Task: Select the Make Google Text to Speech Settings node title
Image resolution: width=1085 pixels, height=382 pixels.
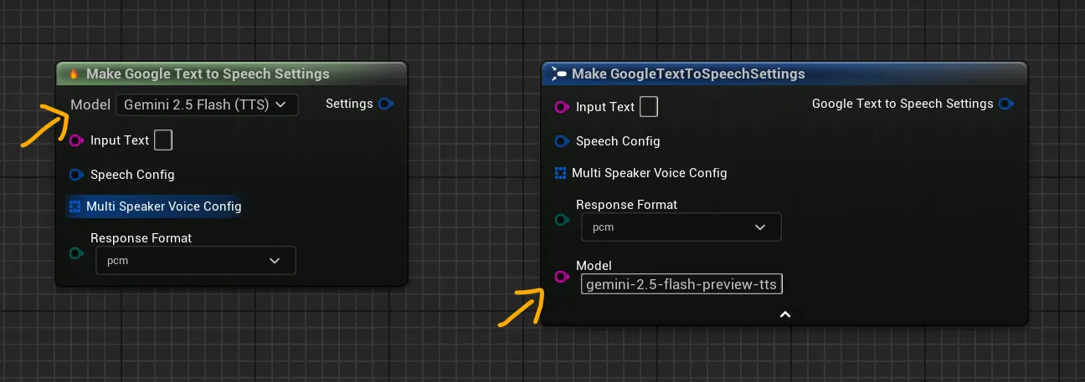Action: coord(208,74)
